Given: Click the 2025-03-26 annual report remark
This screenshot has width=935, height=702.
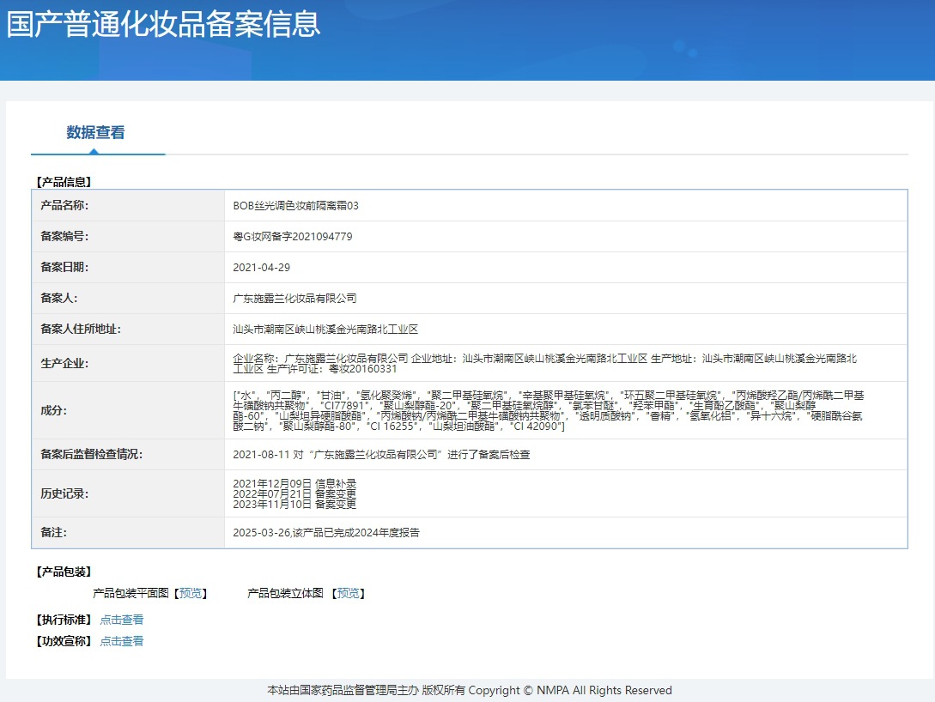Looking at the screenshot, I should click(x=326, y=533).
